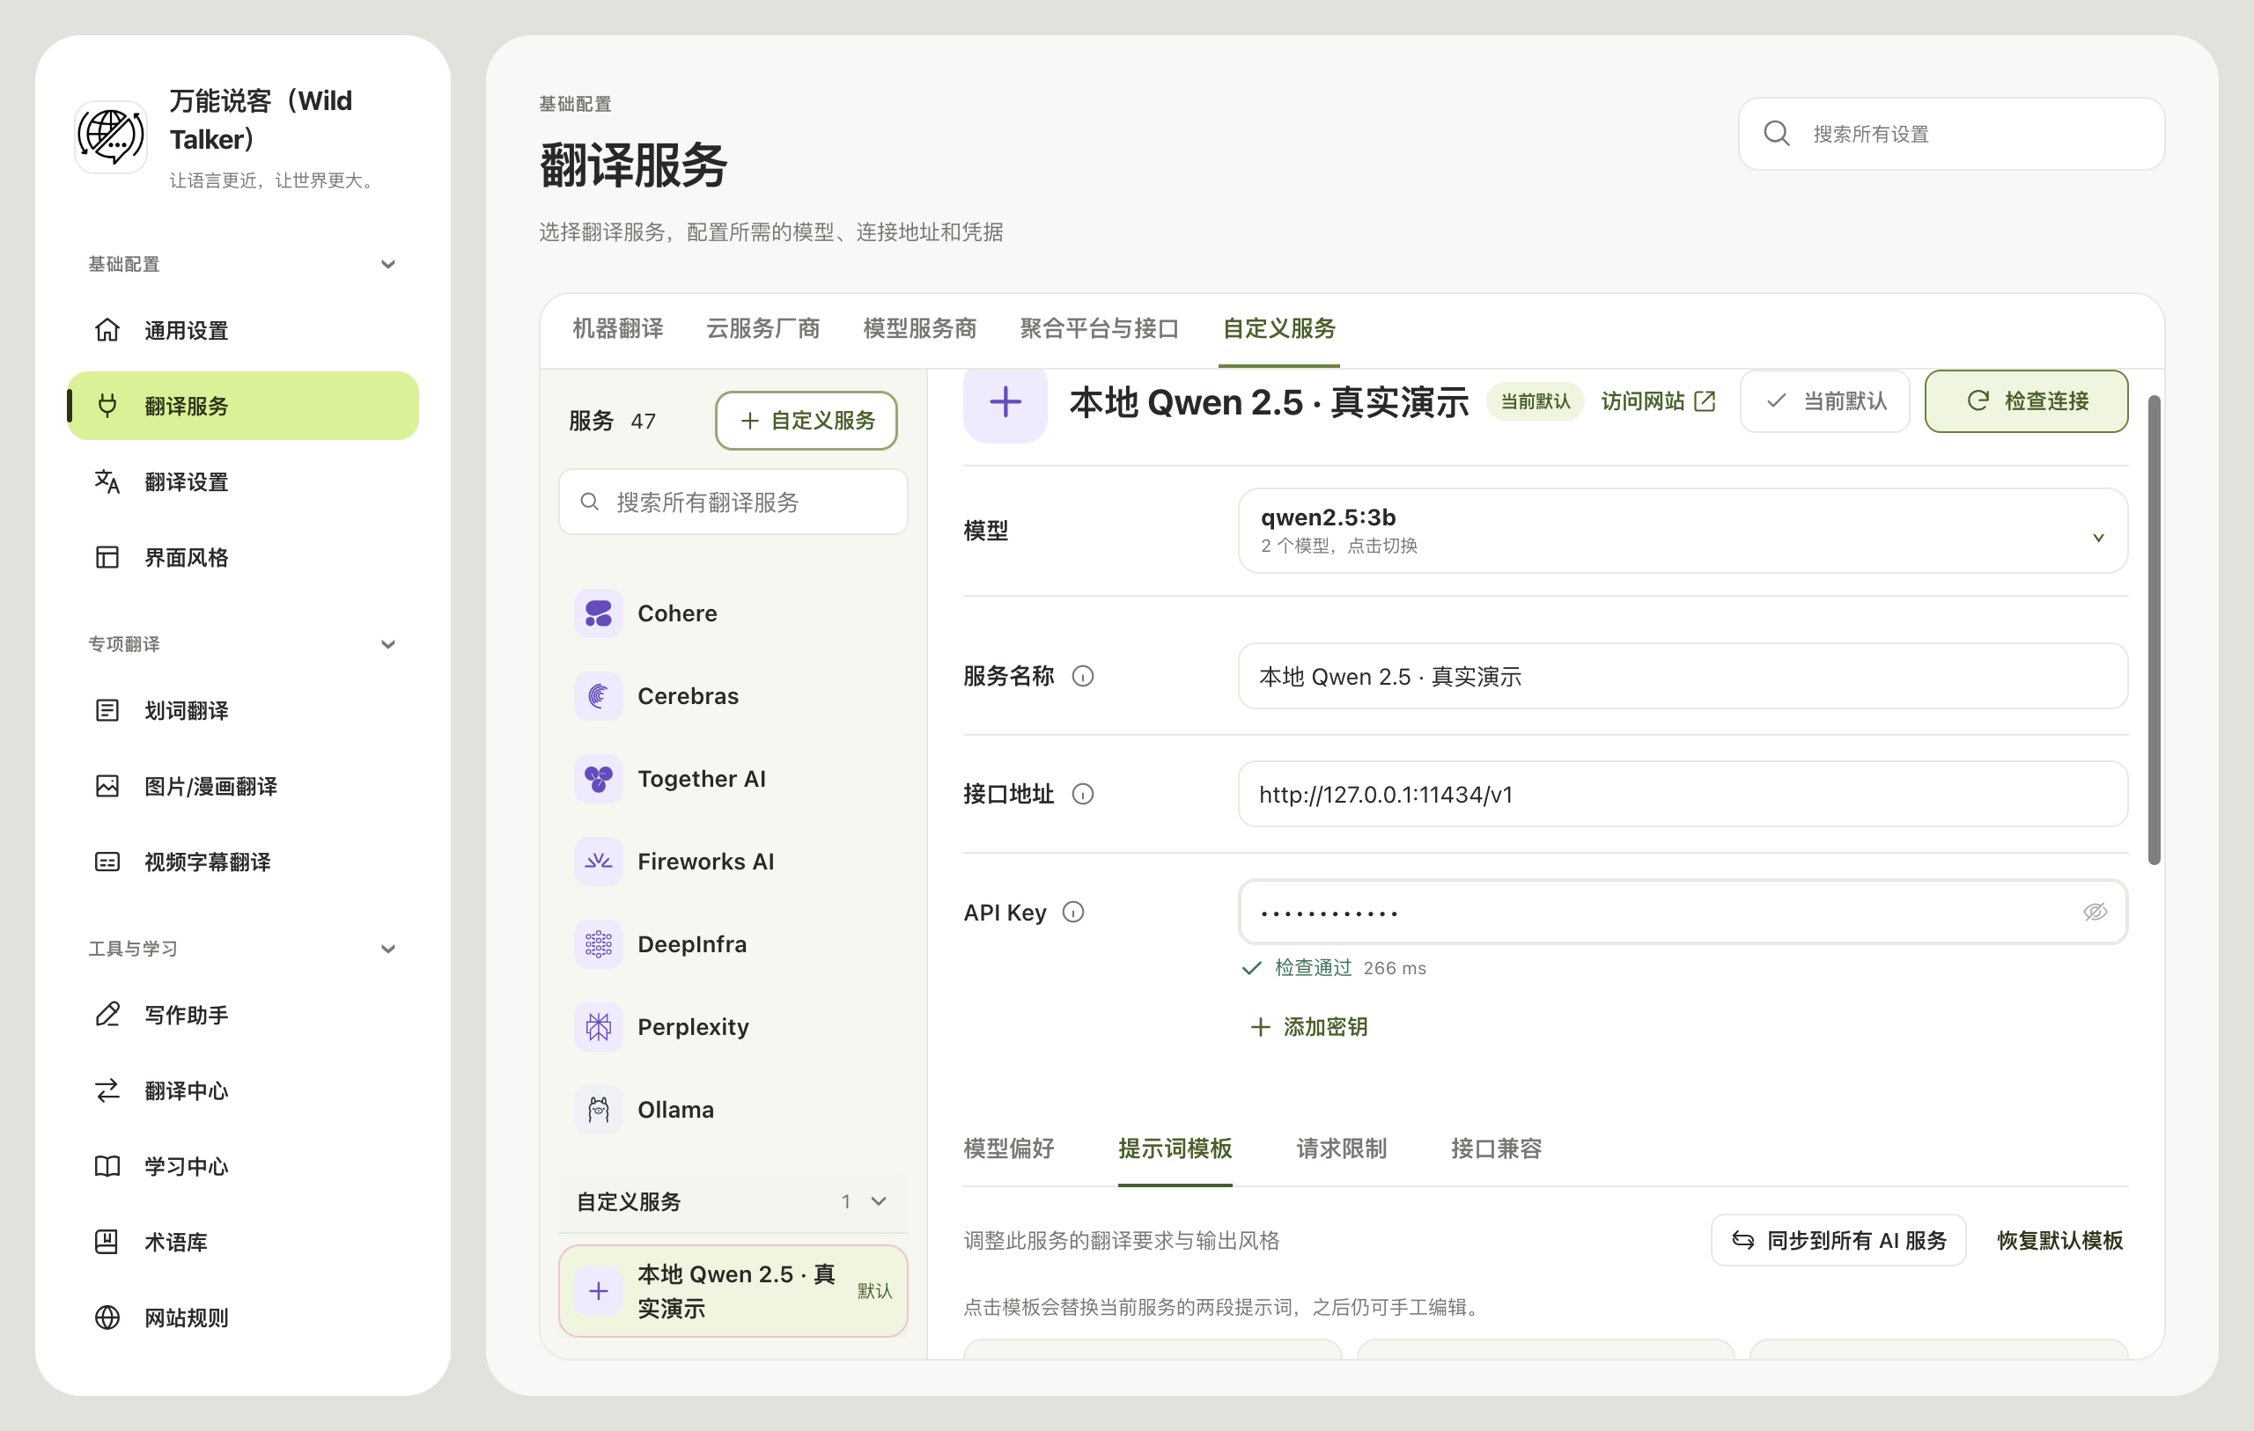2254x1431 pixels.
Task: Open 划词翻译 in the sidebar
Action: pyautogui.click(x=242, y=710)
